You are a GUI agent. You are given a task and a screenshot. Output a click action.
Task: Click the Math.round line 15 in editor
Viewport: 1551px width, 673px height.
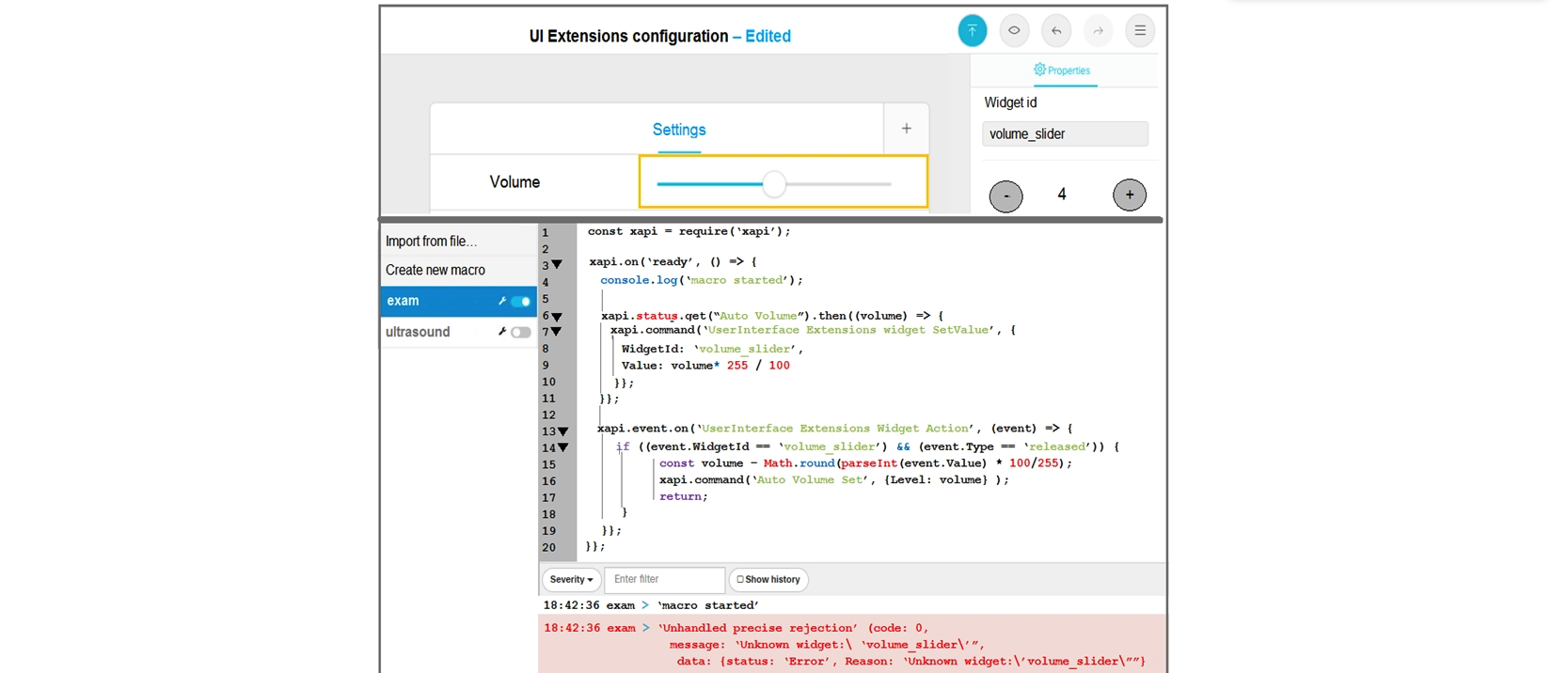click(x=865, y=463)
